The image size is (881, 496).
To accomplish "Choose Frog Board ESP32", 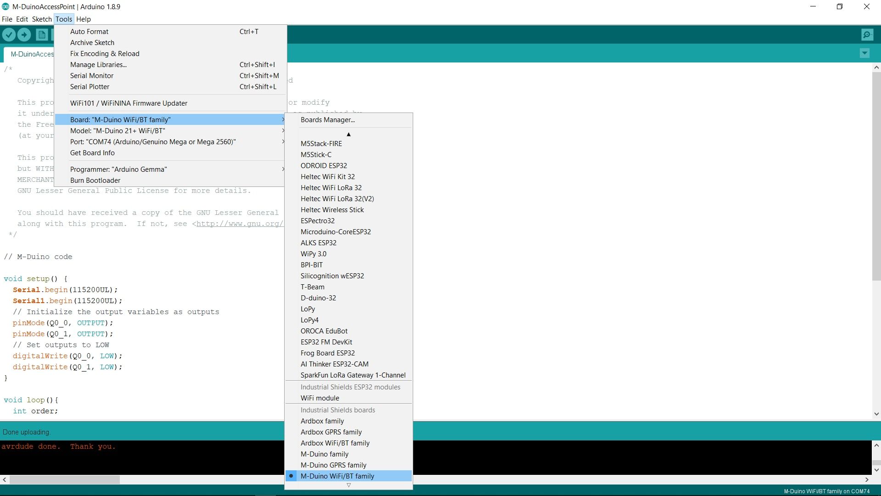I will pos(348,353).
